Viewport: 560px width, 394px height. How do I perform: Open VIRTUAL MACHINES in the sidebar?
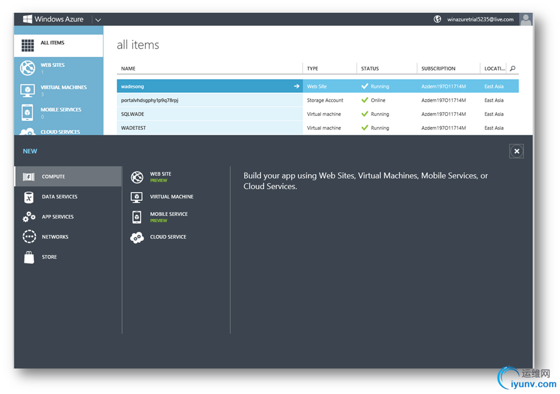[x=58, y=90]
